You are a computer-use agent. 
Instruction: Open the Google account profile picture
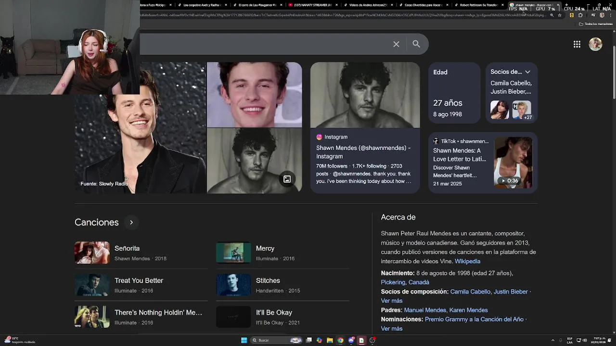coord(595,44)
